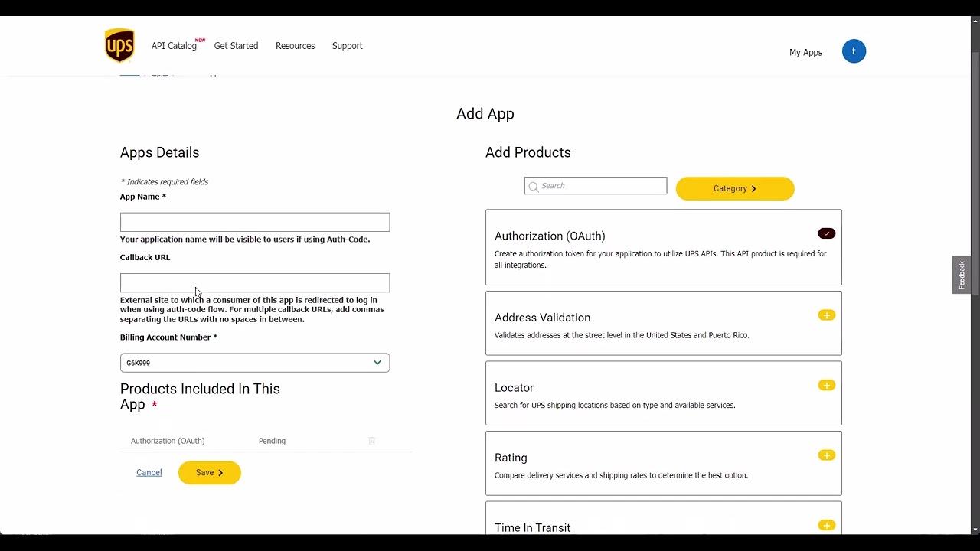
Task: Add the Locator product
Action: coord(826,385)
